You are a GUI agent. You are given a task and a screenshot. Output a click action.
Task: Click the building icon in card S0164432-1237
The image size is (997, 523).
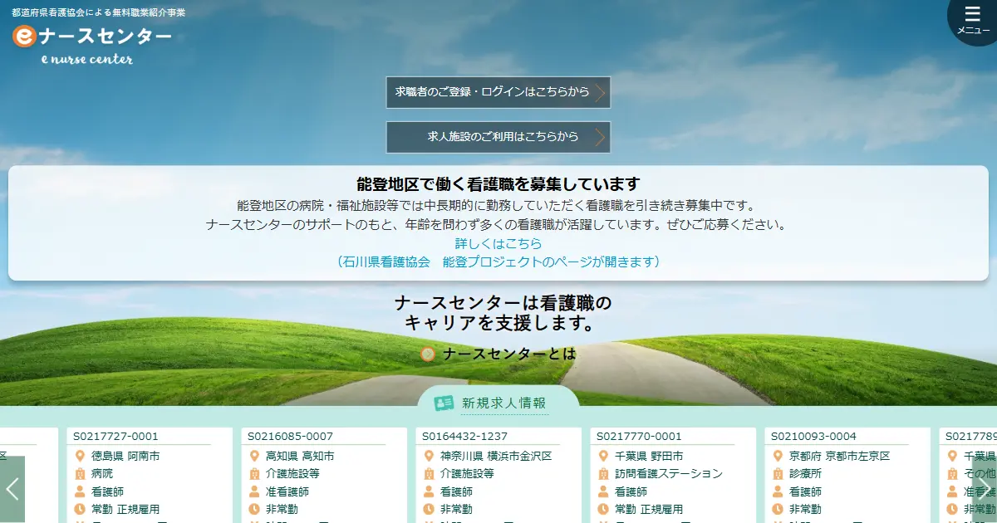click(x=430, y=473)
